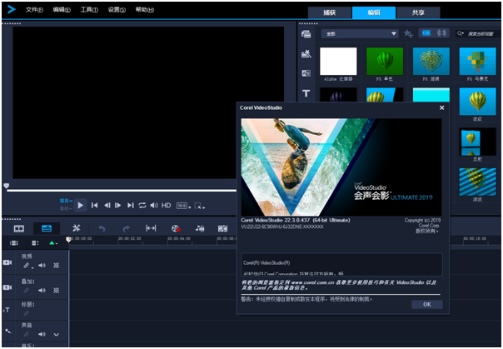Click the blue Corel arrow logo
Image resolution: width=503 pixels, height=349 pixels.
click(x=12, y=10)
